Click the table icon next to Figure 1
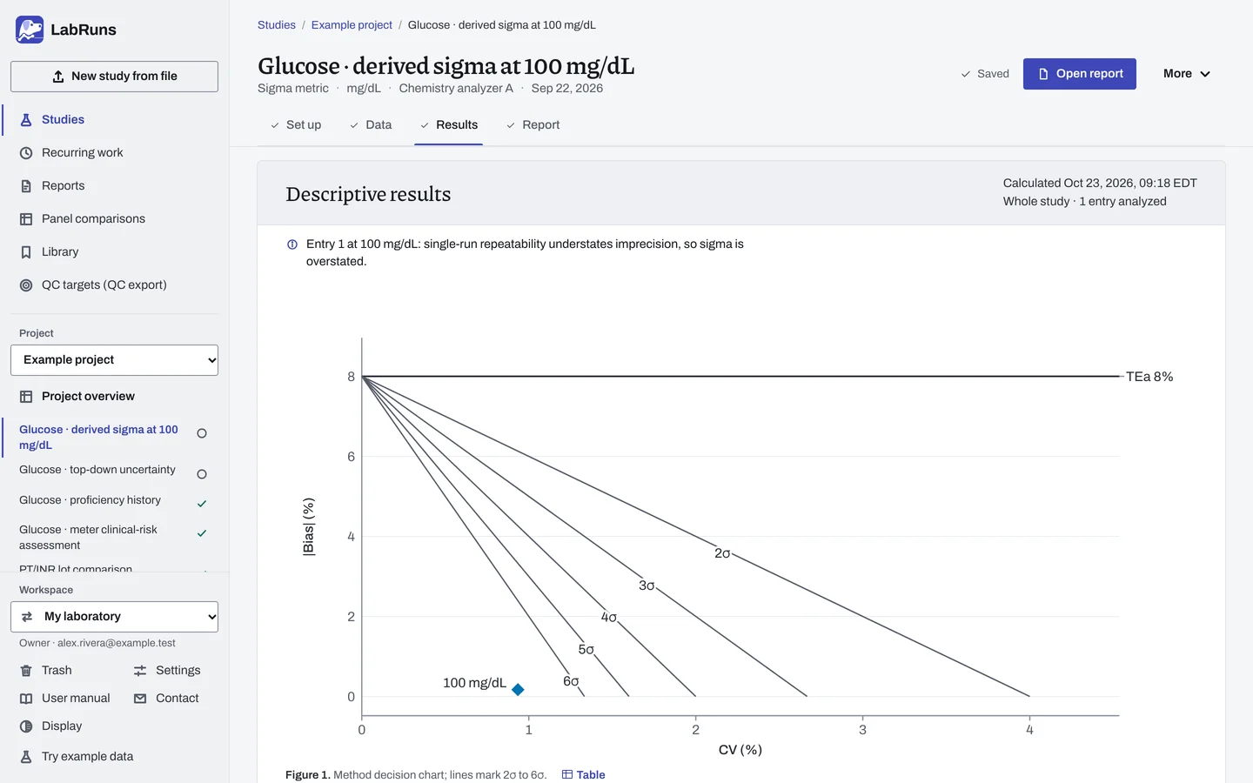The image size is (1253, 783). [567, 774]
